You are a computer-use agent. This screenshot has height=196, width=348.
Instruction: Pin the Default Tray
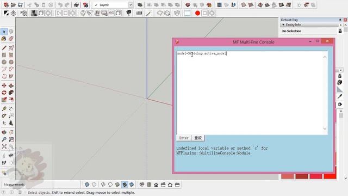(340, 20)
